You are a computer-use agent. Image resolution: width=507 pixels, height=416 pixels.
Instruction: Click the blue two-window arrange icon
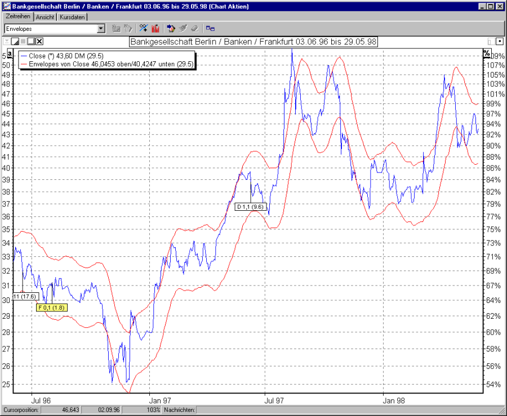[210, 28]
